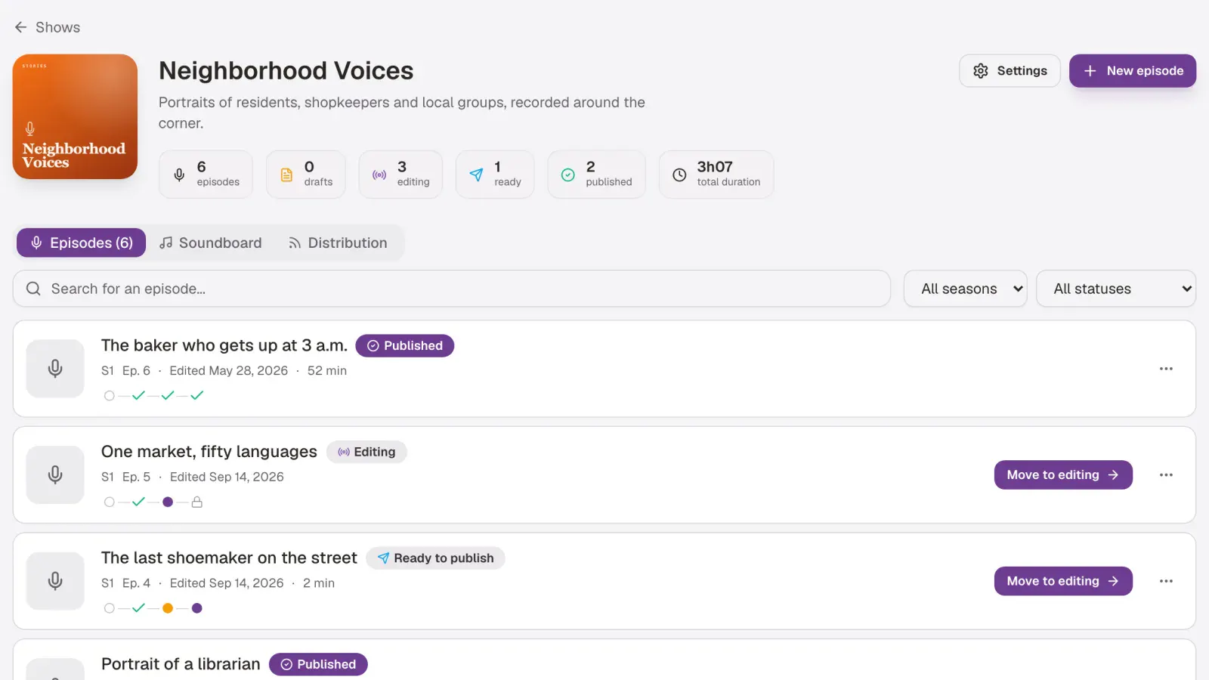1209x680 pixels.
Task: Click microphone thumbnail of market episode
Action: [x=55, y=474]
